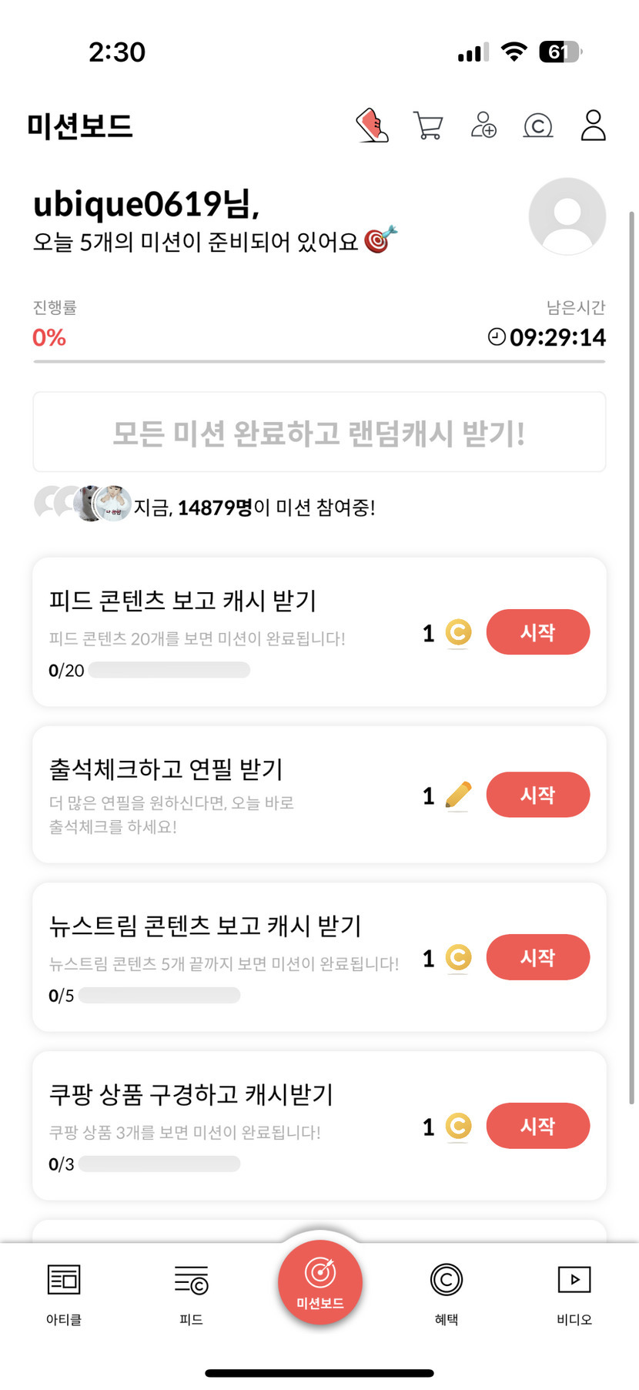This screenshot has width=639, height=1390.
Task: Start the 피드 콘텐츠 보고 캐시 받기 mission
Action: point(537,632)
